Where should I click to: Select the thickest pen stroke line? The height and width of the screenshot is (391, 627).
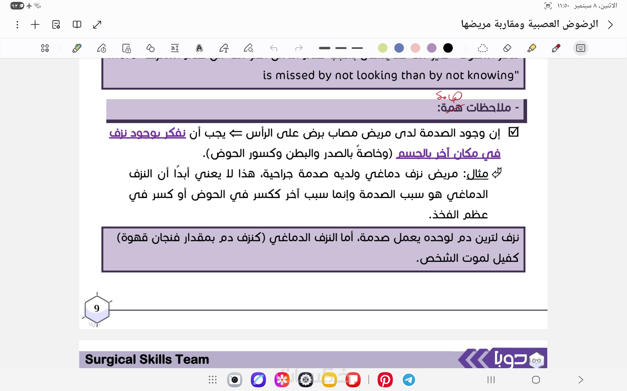pos(324,48)
